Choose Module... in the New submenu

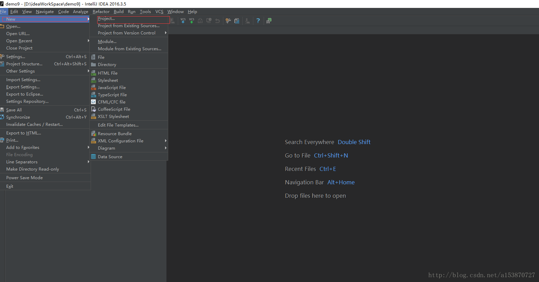[129, 42]
